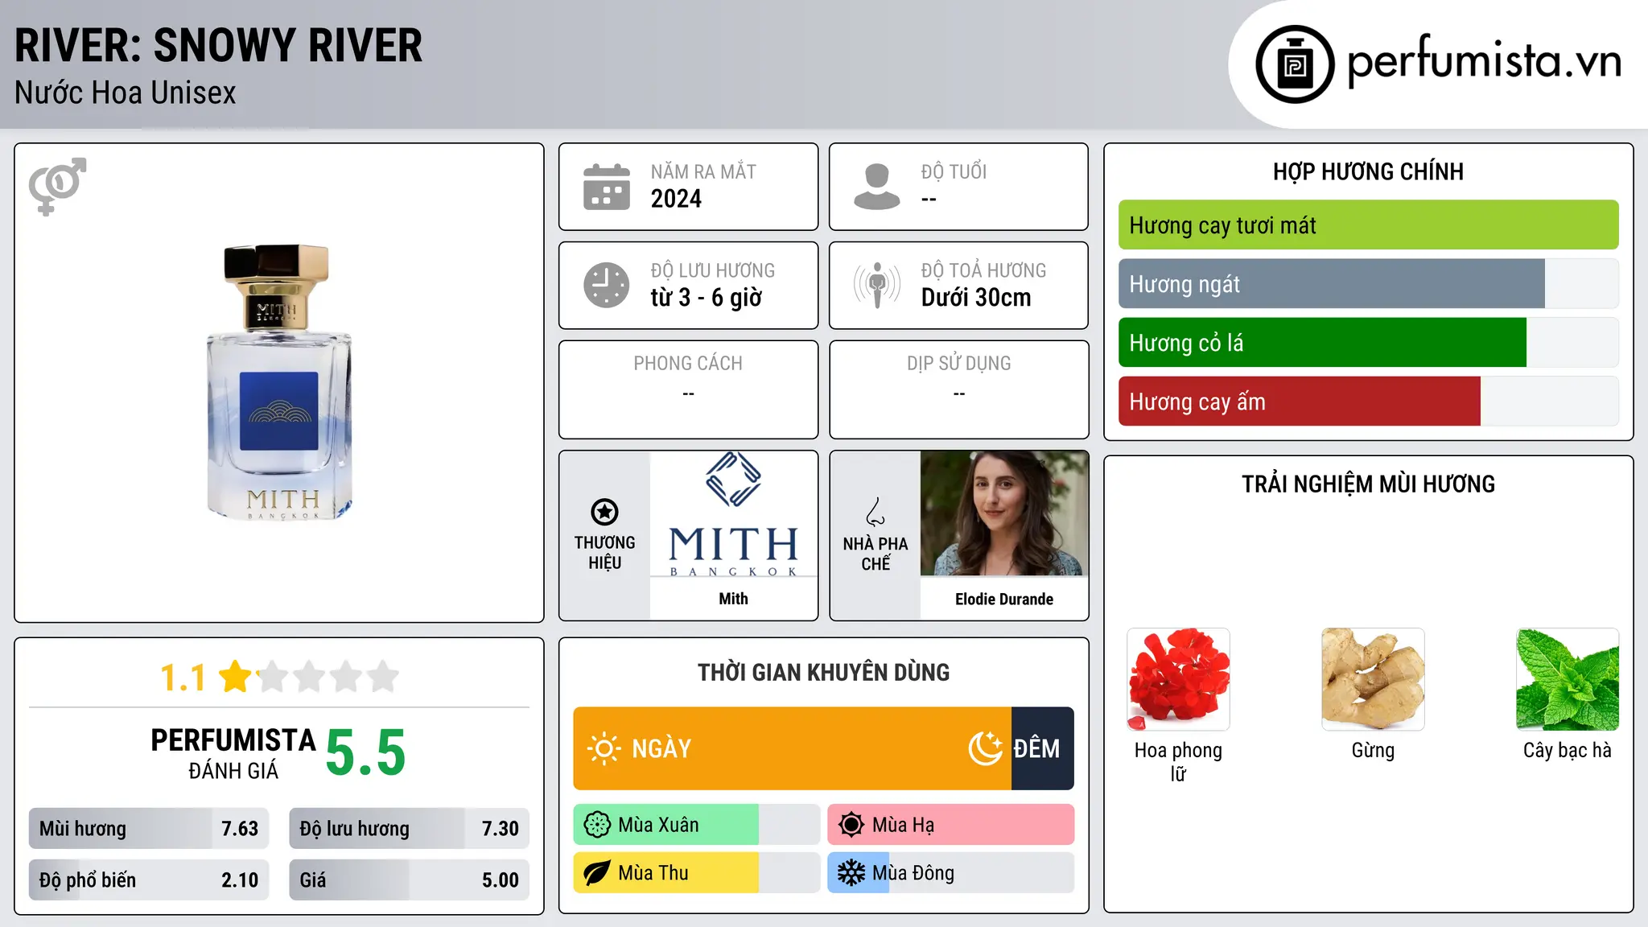This screenshot has height=927, width=1648.
Task: Click the 1.1 star rating number
Action: tap(183, 677)
